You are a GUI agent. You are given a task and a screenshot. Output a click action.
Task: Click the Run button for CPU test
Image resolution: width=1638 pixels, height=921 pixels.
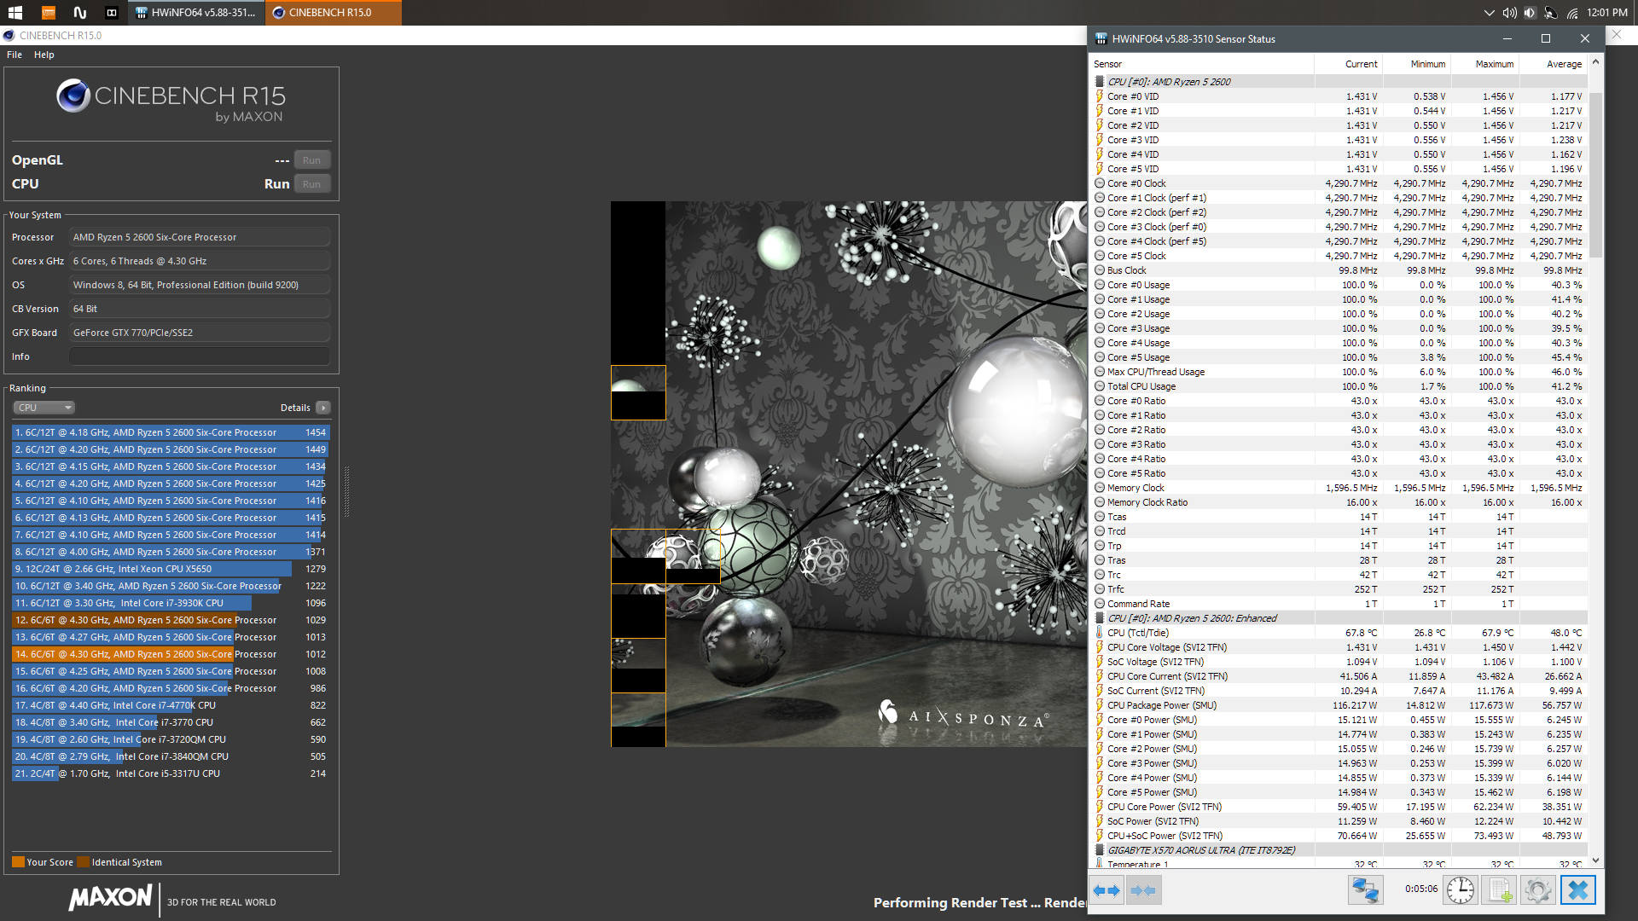[312, 184]
